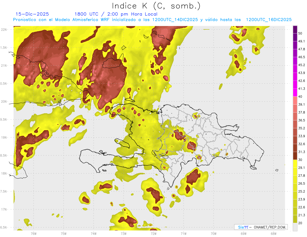Viewport: 307px width, 237px height.
Task: Click the "72W" longitude label
Action: [153, 233]
